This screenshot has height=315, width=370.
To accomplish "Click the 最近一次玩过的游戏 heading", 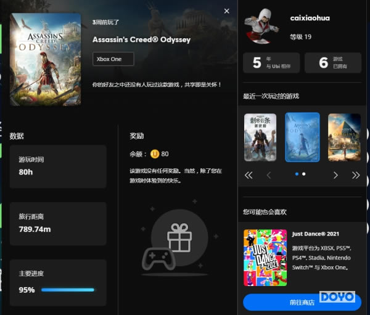I will point(271,96).
